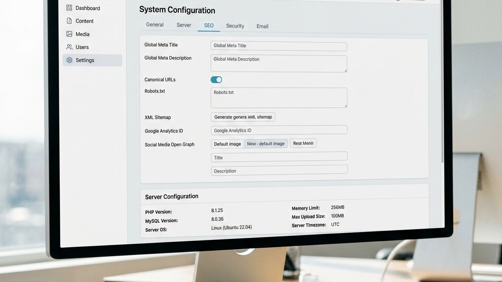Select the Google Analytics ID field
Image resolution: width=502 pixels, height=282 pixels.
[278, 130]
